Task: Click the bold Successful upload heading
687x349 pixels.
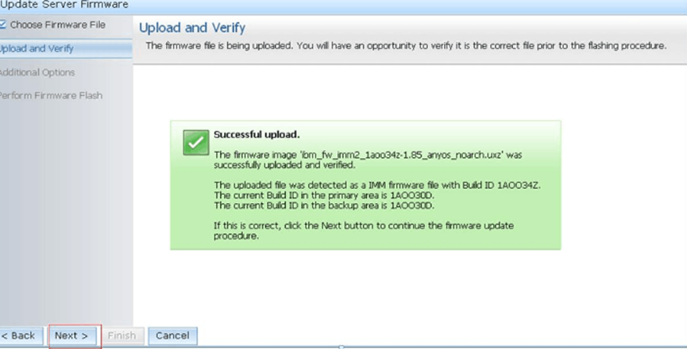Action: (x=257, y=134)
